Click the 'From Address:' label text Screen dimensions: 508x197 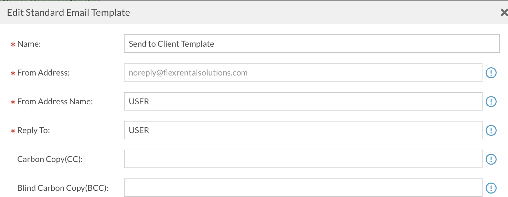point(43,73)
